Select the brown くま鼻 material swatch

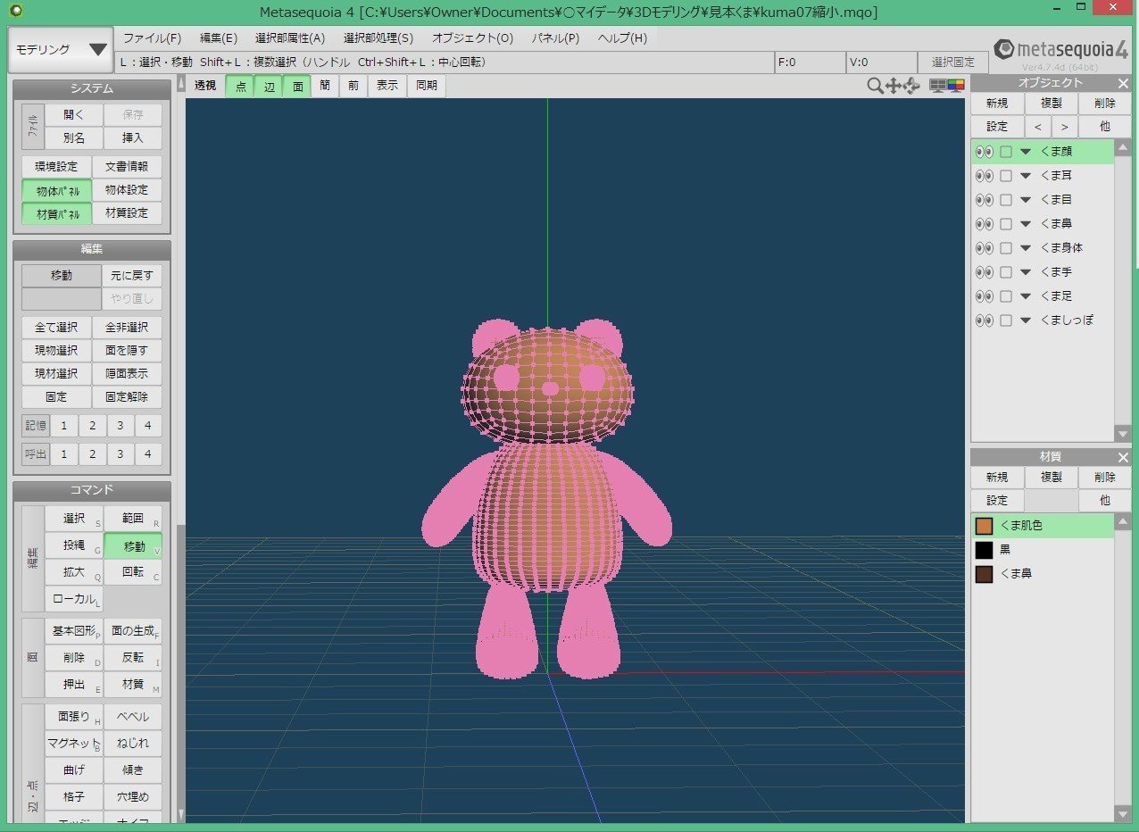pyautogui.click(x=984, y=574)
